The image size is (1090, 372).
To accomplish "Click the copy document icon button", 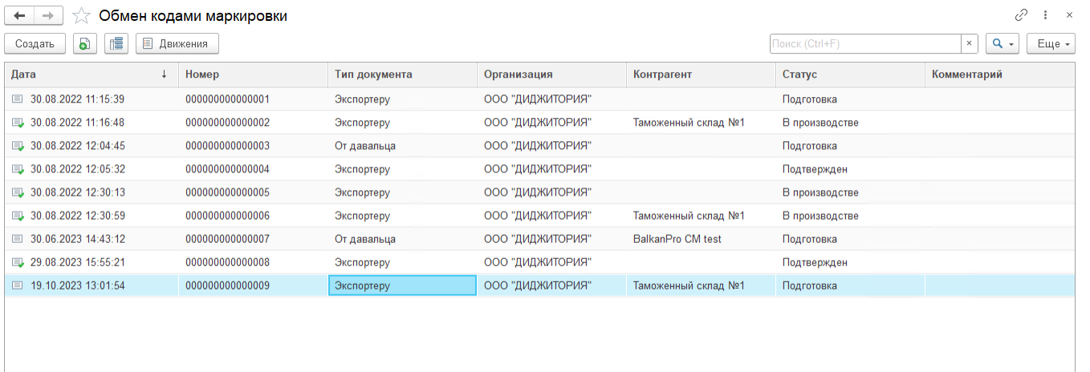I will click(x=85, y=44).
